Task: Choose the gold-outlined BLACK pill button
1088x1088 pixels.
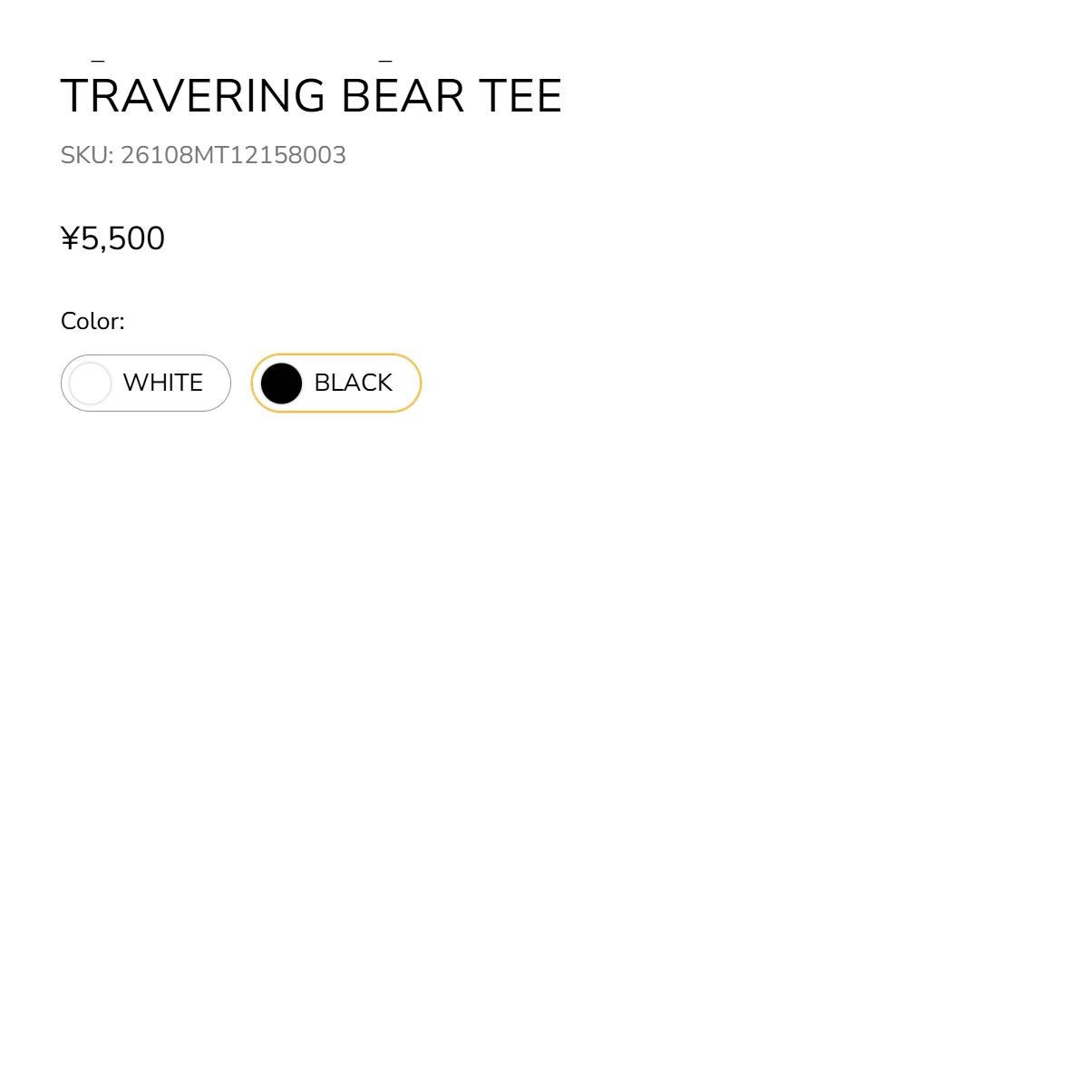Action: 336,383
